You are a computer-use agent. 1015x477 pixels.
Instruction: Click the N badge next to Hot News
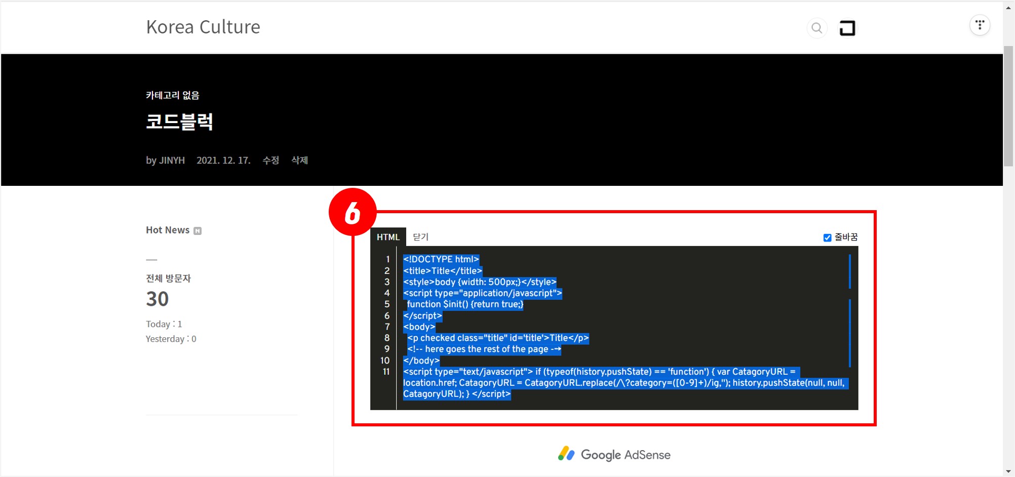pyautogui.click(x=198, y=231)
